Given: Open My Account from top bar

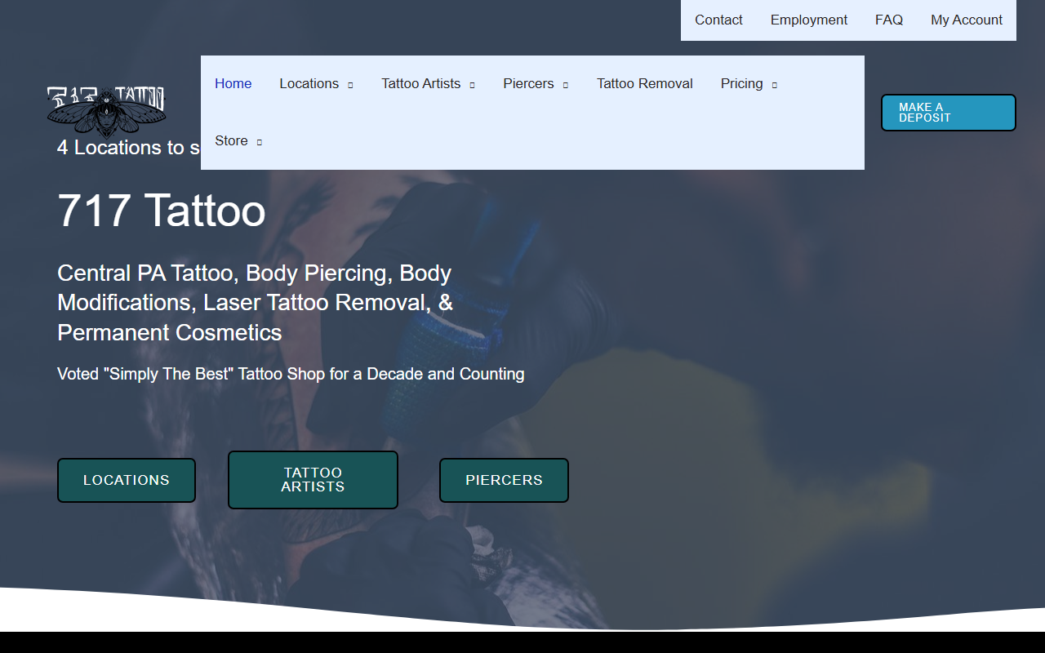Looking at the screenshot, I should (967, 20).
